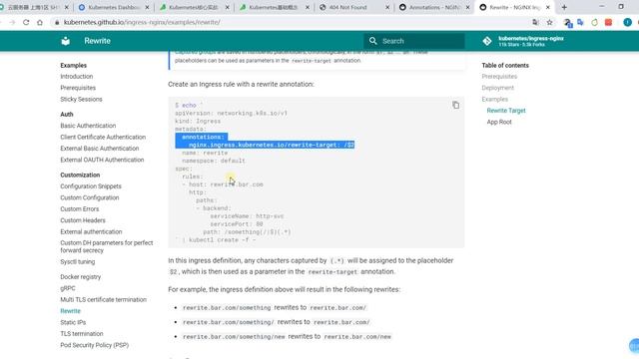Select Rewrite in the sidebar
Screen dimensions: 639x359
pos(70,311)
